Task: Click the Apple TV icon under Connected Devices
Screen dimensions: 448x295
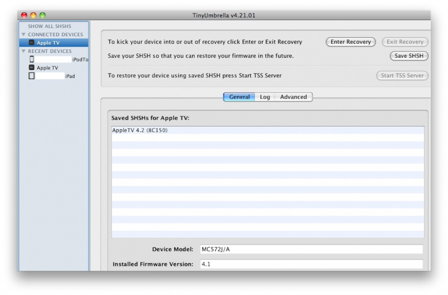Action: 31,43
